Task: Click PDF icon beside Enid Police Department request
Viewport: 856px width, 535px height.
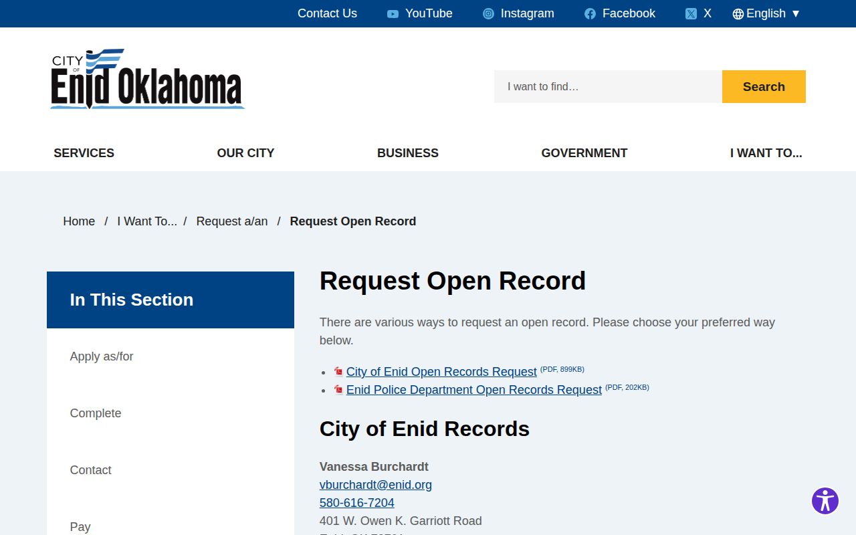Action: 339,390
